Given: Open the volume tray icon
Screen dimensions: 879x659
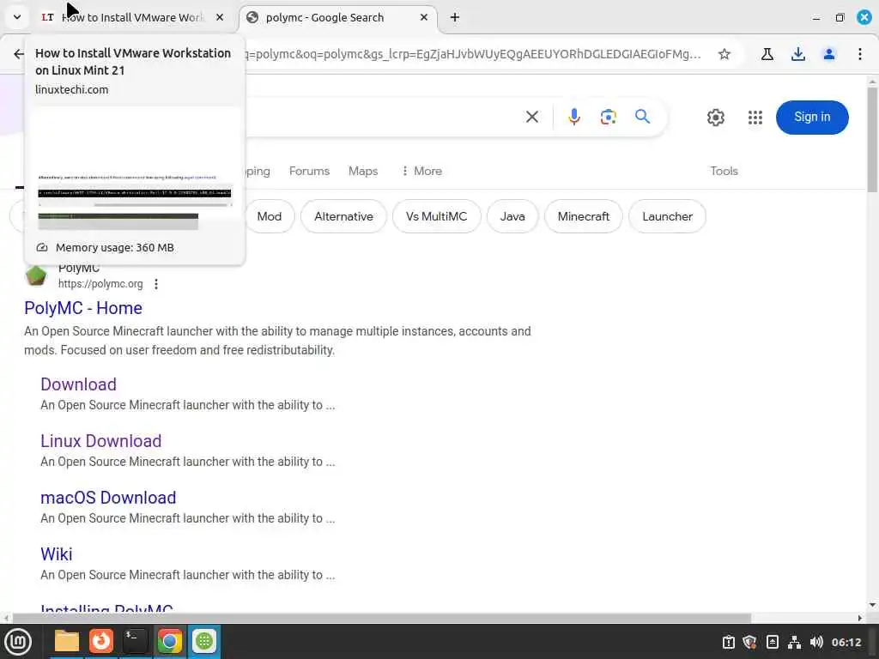Looking at the screenshot, I should pyautogui.click(x=816, y=642).
